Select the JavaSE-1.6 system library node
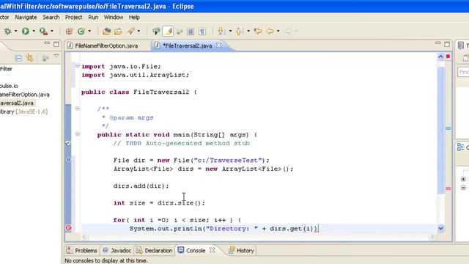This screenshot has height=264, width=469. click(x=24, y=111)
